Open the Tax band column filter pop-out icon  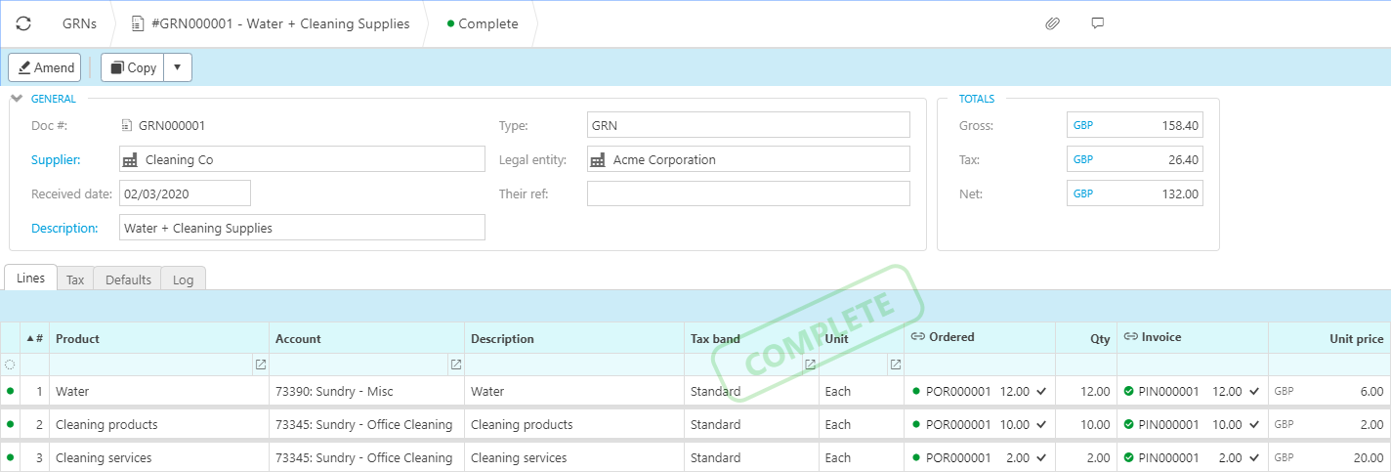(x=810, y=365)
